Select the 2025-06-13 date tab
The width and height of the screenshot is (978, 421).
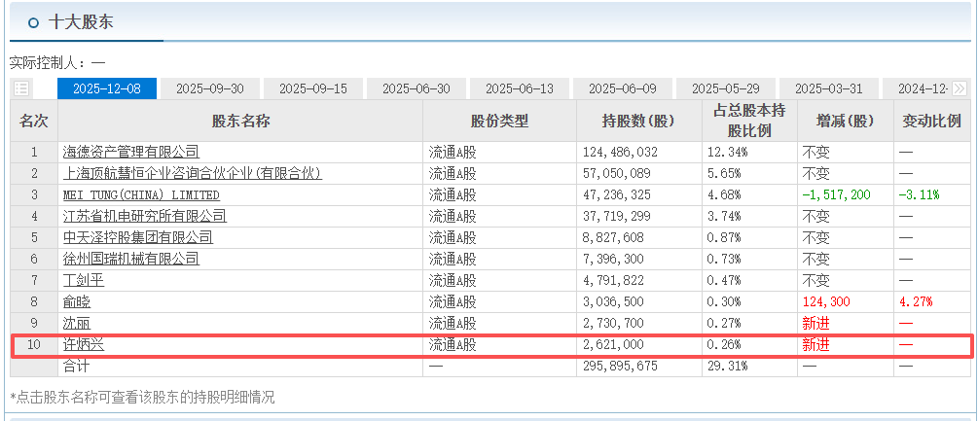[520, 88]
